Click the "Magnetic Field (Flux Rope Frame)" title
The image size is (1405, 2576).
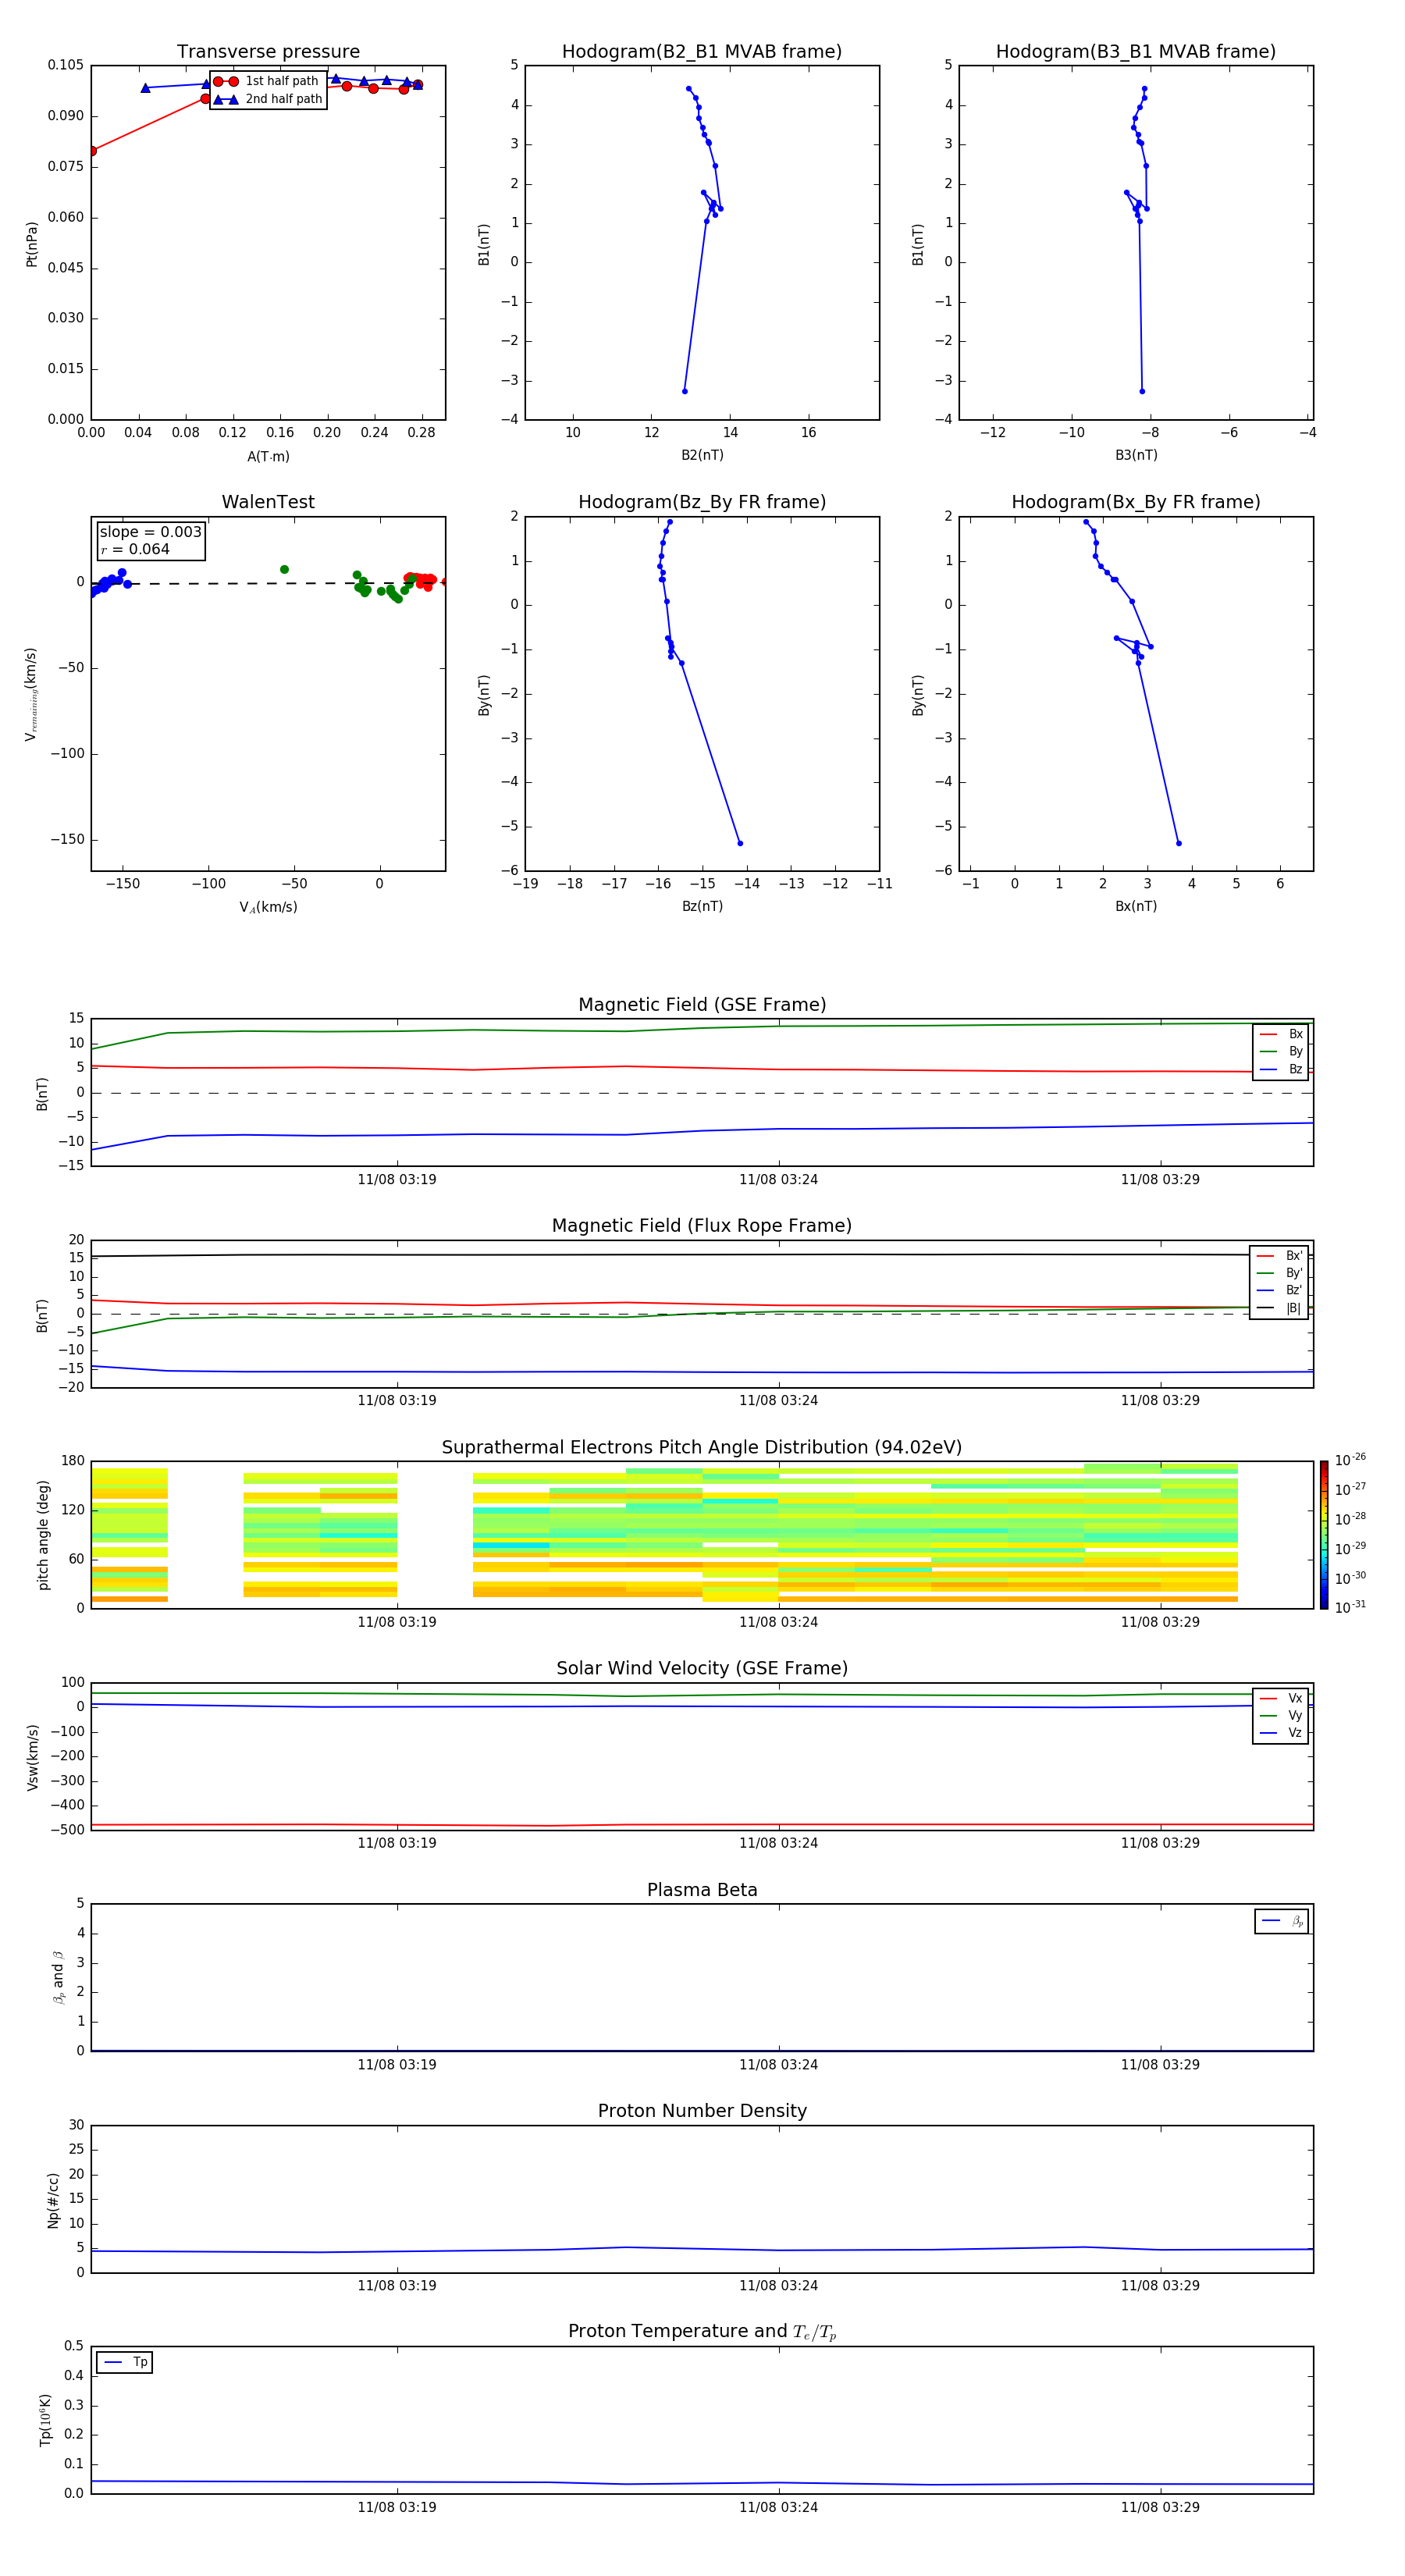click(702, 1226)
